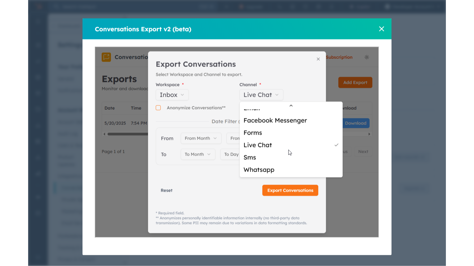Click the table scroll right arrow
The image size is (474, 266).
click(x=369, y=134)
